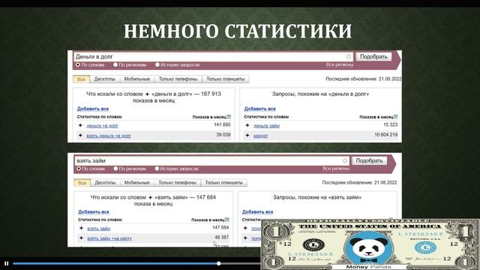
Task: Open the 'взять займ +на карту' keyword link
Action: 109,238
